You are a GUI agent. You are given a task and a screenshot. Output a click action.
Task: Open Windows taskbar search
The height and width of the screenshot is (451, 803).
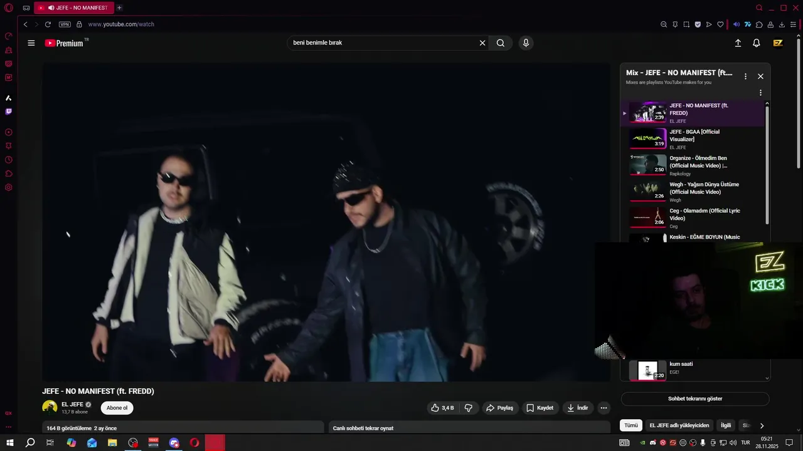click(30, 443)
